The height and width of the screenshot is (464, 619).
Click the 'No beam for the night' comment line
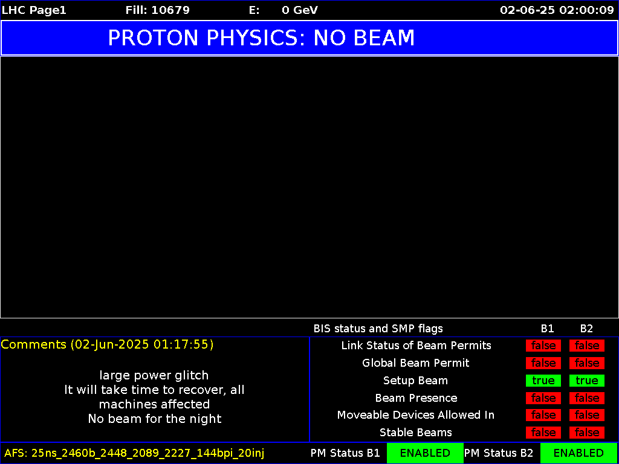pyautogui.click(x=154, y=419)
